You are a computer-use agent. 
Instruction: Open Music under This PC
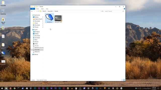[x=36, y=40]
